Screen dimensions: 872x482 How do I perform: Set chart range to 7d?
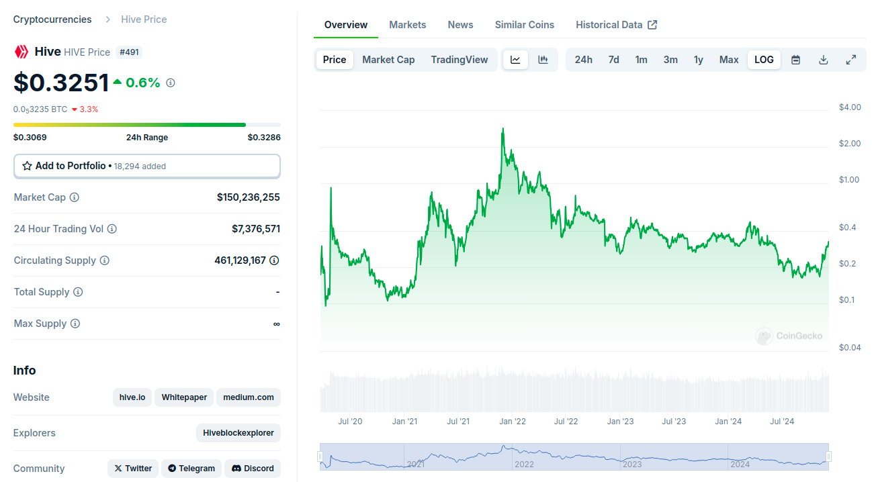[x=614, y=60]
